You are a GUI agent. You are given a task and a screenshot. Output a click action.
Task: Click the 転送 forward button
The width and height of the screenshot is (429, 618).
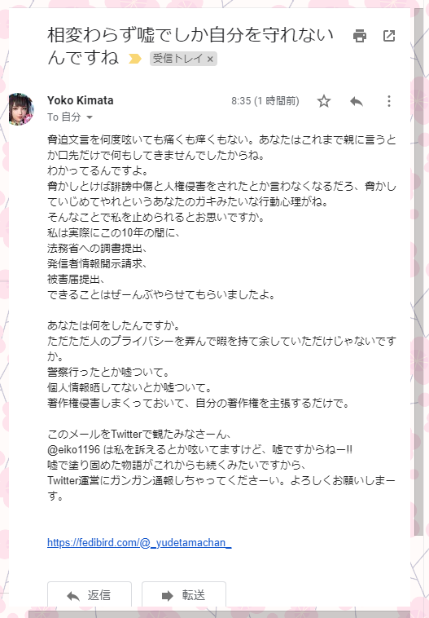[184, 594]
